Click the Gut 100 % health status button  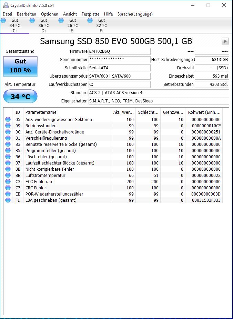pos(20,67)
